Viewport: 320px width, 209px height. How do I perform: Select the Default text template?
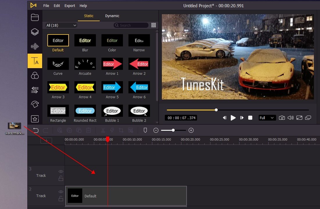coord(58,43)
